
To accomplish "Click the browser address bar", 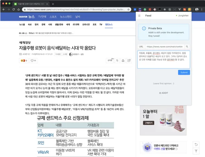I will 76,9.
